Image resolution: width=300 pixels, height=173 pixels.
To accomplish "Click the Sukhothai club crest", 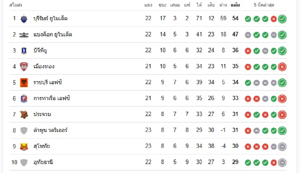I will 24,146.
